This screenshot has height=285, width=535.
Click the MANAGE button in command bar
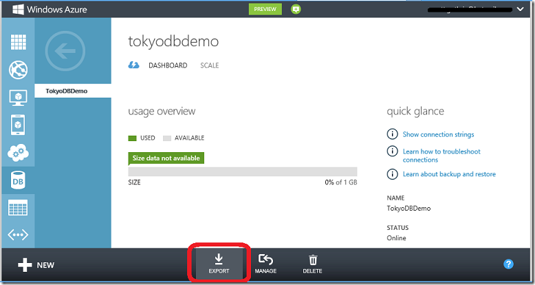265,264
